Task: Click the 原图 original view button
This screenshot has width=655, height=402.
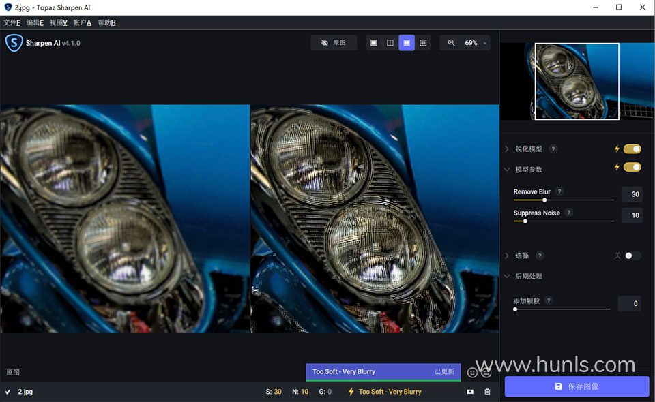Action: tap(333, 43)
